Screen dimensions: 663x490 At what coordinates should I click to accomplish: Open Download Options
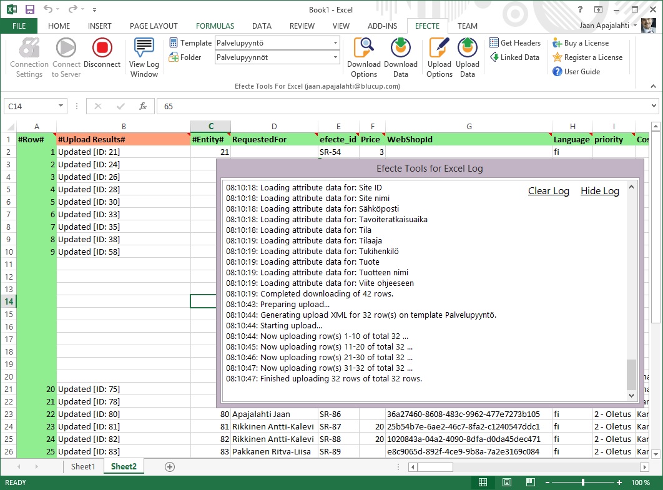click(x=363, y=58)
